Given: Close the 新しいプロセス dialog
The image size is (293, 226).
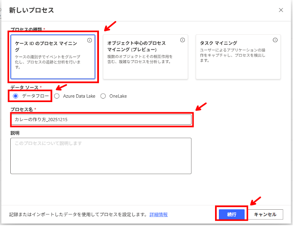Looking at the screenshot, I should pyautogui.click(x=281, y=10).
